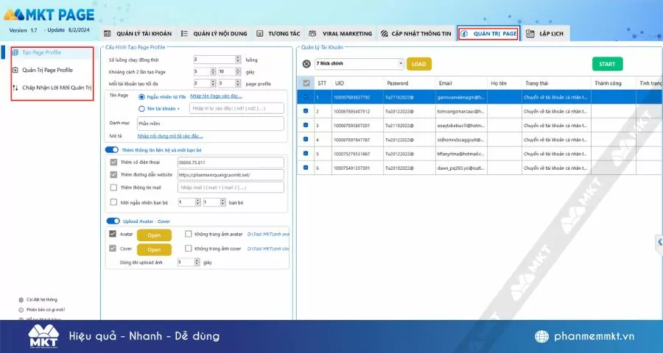Click stepper of Mỗi tài khoản minimum value
The height and width of the screenshot is (353, 663).
pyautogui.click(x=213, y=83)
